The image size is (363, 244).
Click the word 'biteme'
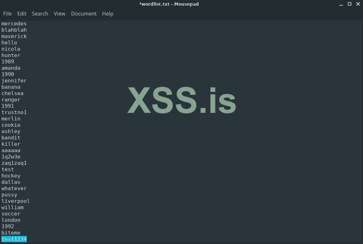point(11,233)
